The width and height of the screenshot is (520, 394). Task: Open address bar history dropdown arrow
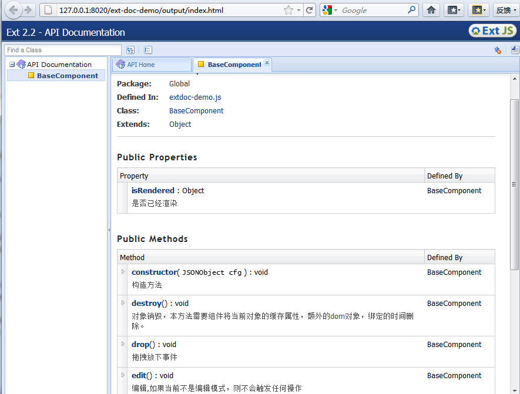(x=298, y=10)
